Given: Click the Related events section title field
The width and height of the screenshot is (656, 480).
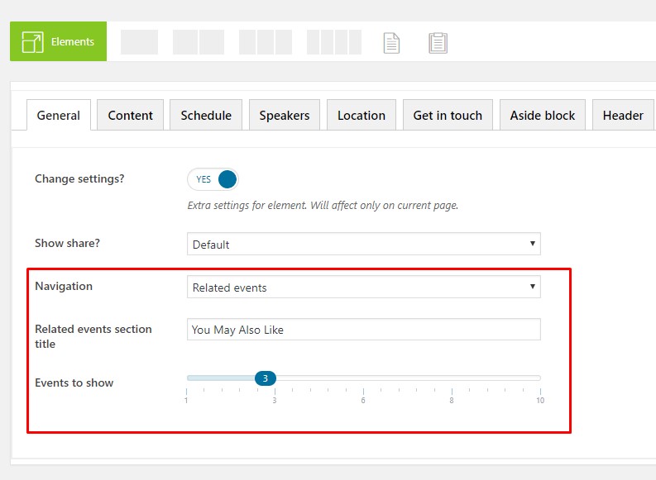Looking at the screenshot, I should pyautogui.click(x=363, y=330).
